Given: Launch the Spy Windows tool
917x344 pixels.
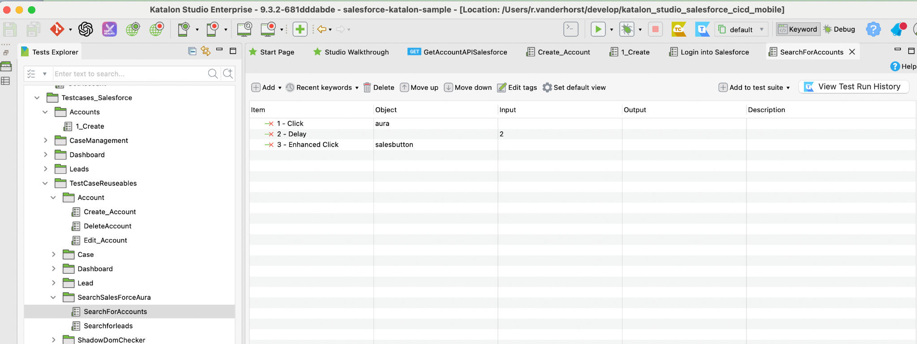Looking at the screenshot, I should coord(244,29).
